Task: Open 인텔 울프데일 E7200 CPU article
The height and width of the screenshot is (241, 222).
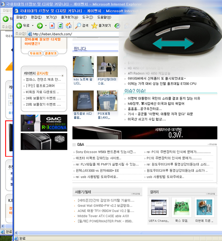Action: (162, 84)
